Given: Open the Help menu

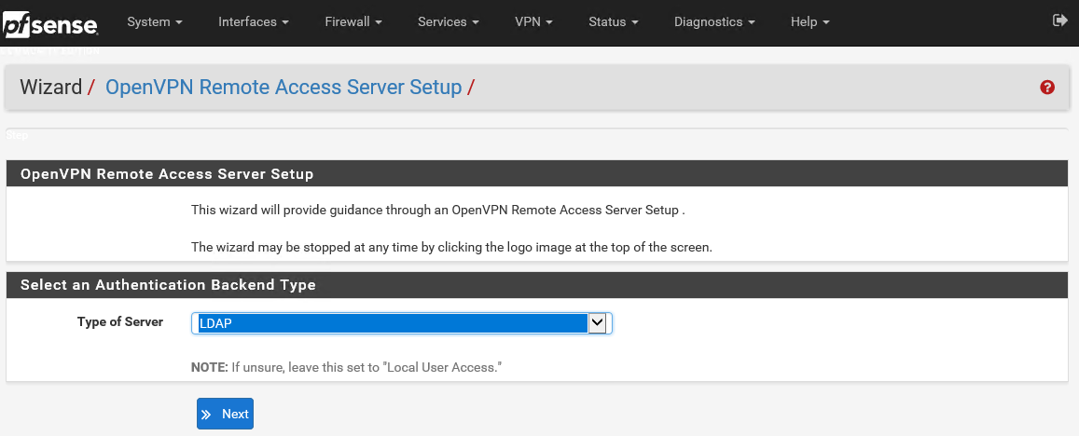Looking at the screenshot, I should (x=809, y=21).
